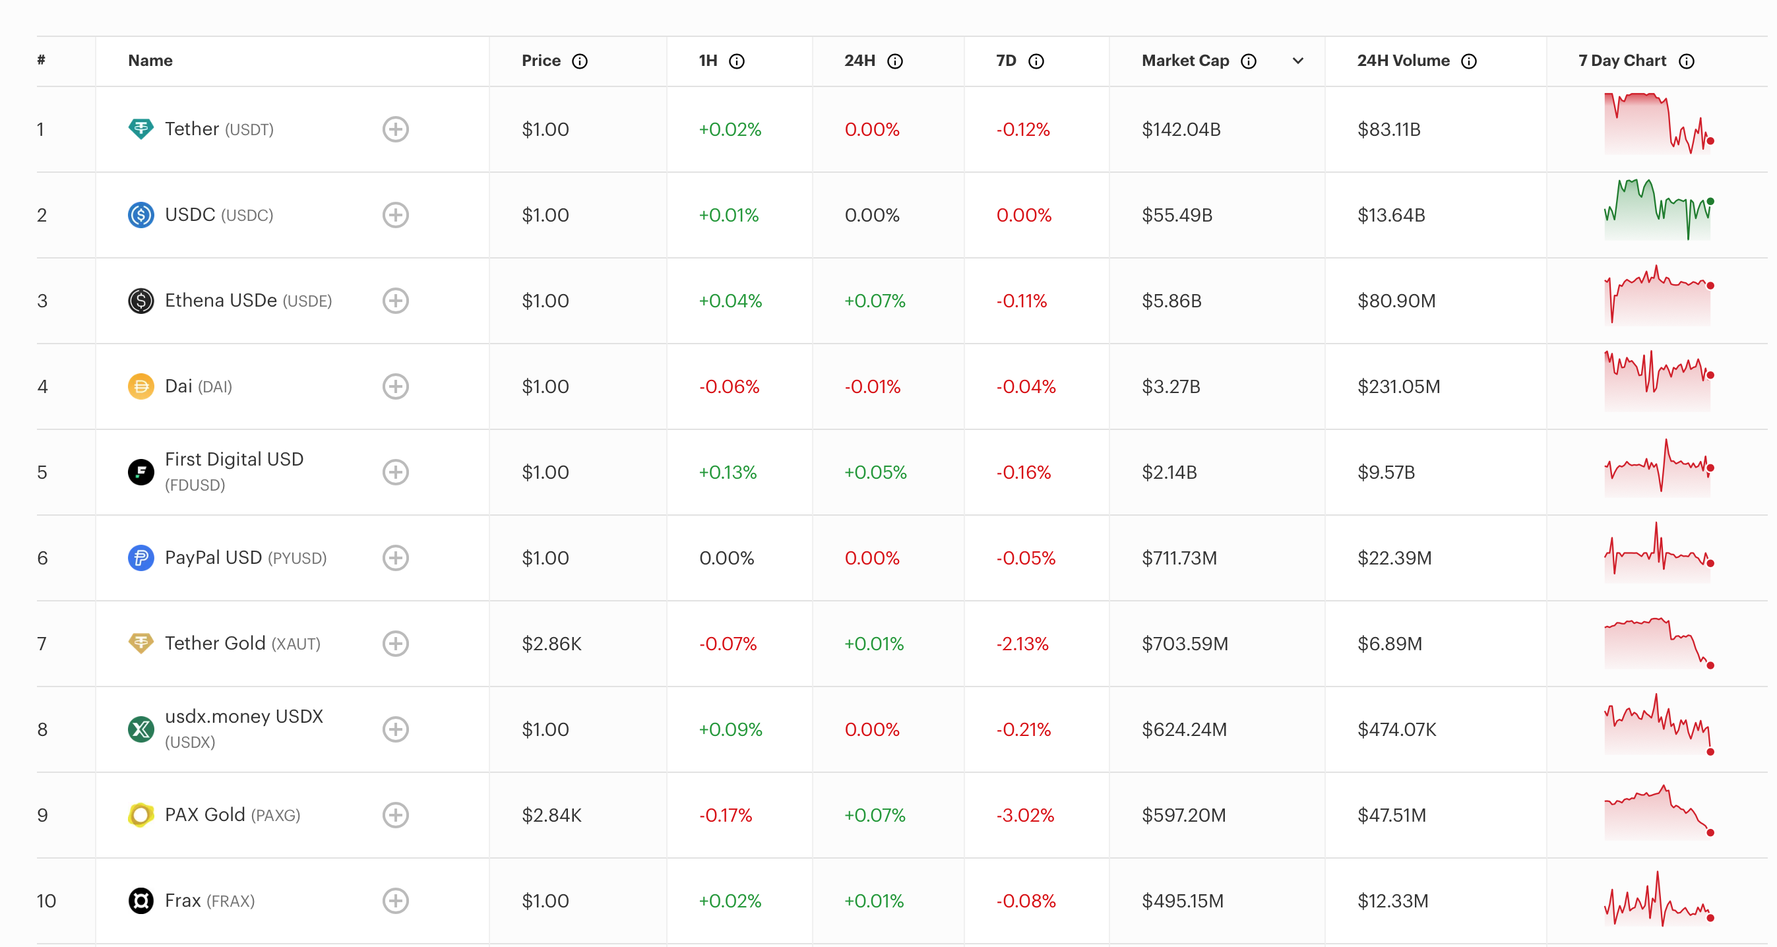Open the PAX Gold (PAXG) page
1777x947 pixels.
tap(232, 814)
